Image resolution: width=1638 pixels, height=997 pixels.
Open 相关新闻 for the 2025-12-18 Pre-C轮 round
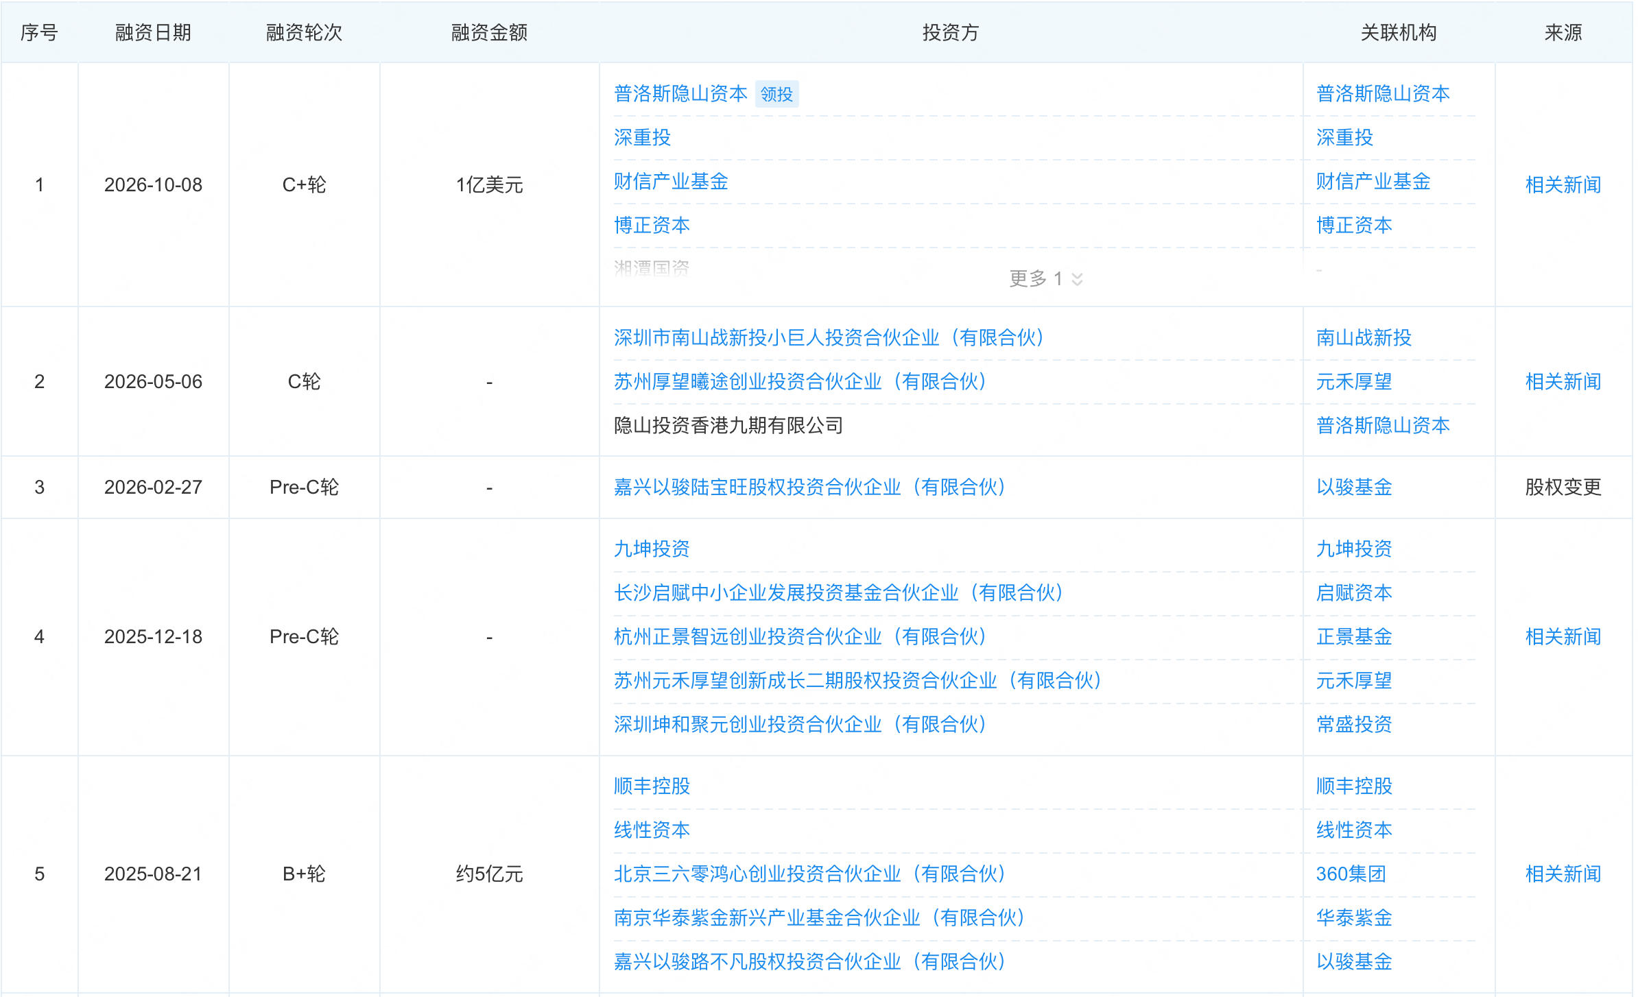click(1563, 636)
